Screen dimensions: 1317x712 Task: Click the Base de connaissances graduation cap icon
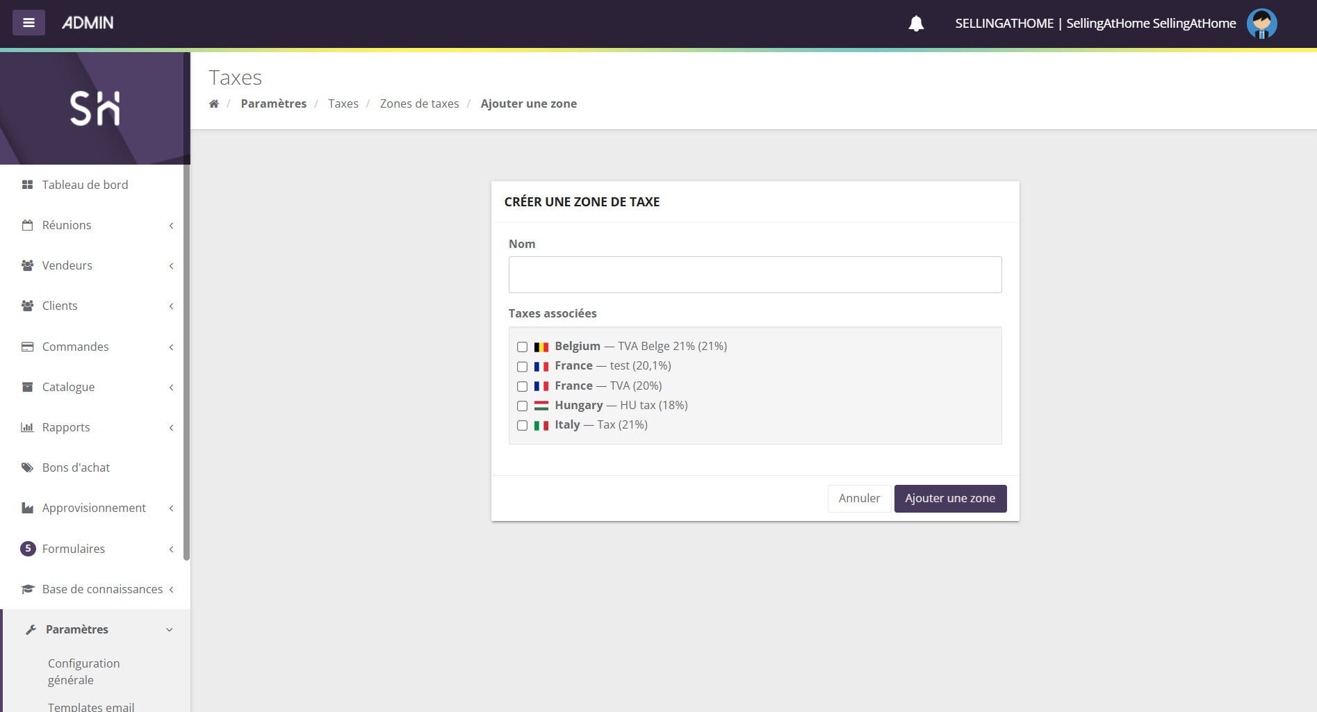[28, 589]
